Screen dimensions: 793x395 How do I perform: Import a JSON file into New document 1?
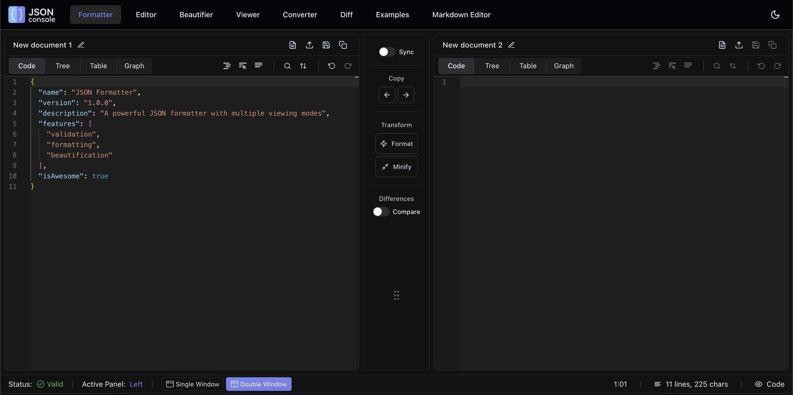(309, 45)
